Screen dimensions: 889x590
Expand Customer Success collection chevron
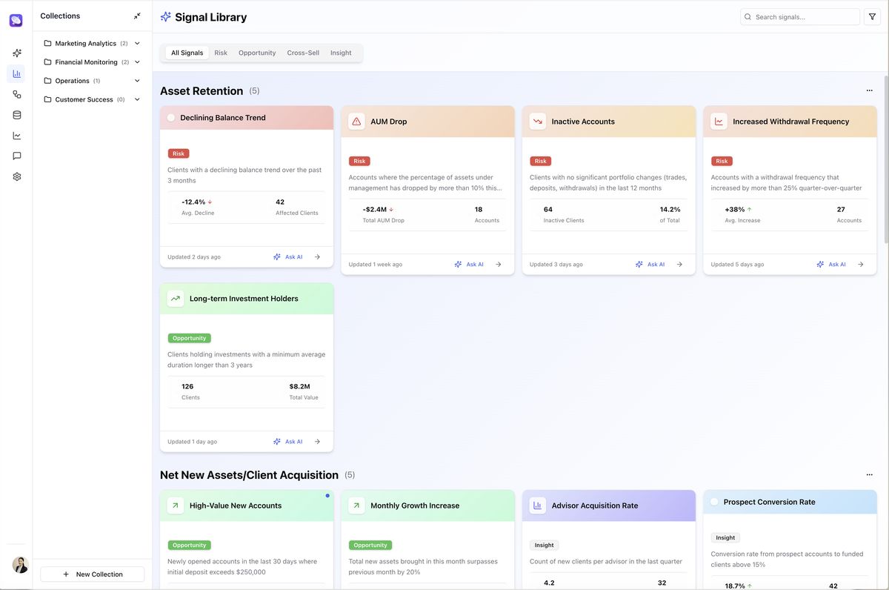click(x=137, y=99)
